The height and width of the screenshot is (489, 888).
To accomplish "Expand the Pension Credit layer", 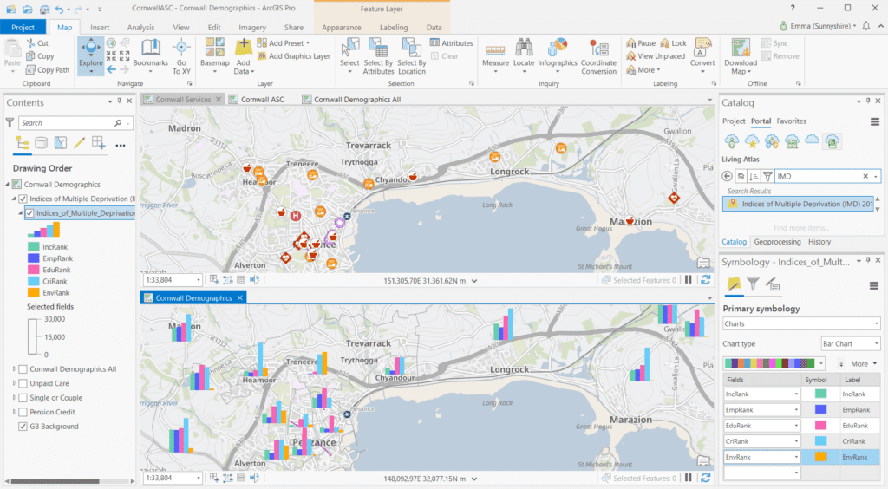I will 15,412.
